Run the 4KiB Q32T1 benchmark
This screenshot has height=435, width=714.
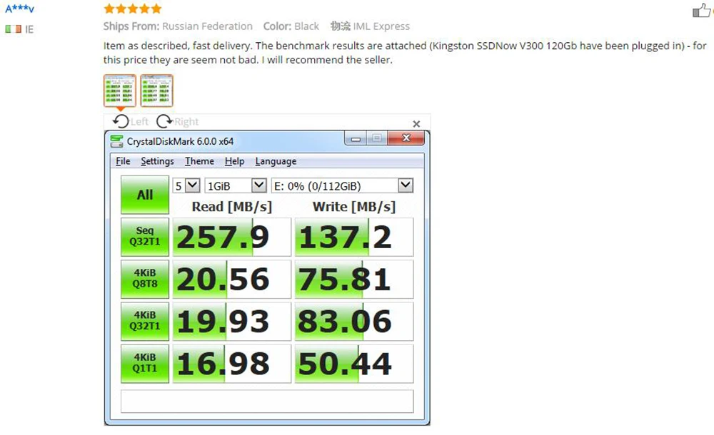[145, 321]
